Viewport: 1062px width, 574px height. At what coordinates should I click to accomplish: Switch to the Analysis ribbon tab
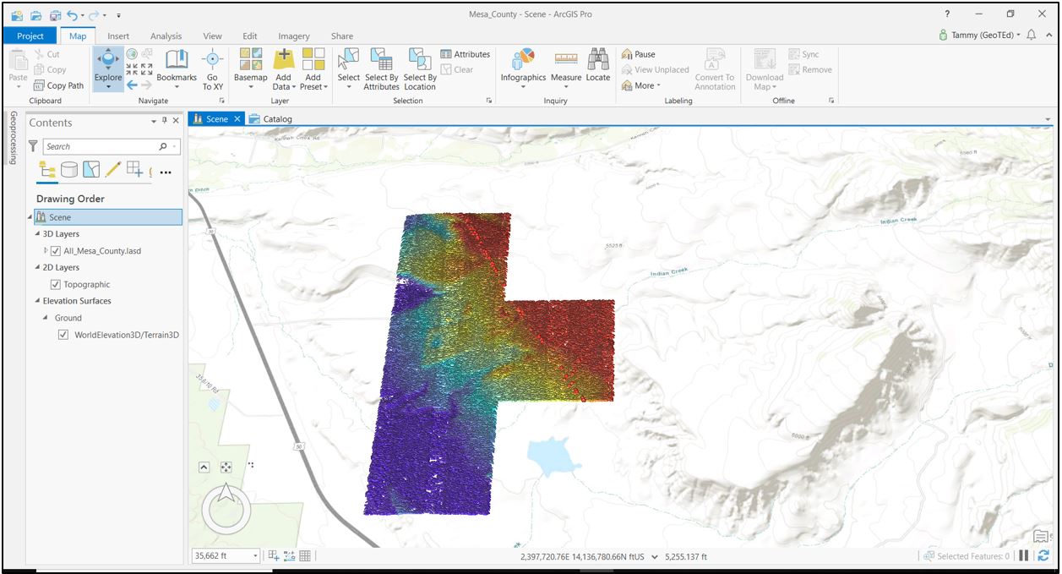pos(166,36)
